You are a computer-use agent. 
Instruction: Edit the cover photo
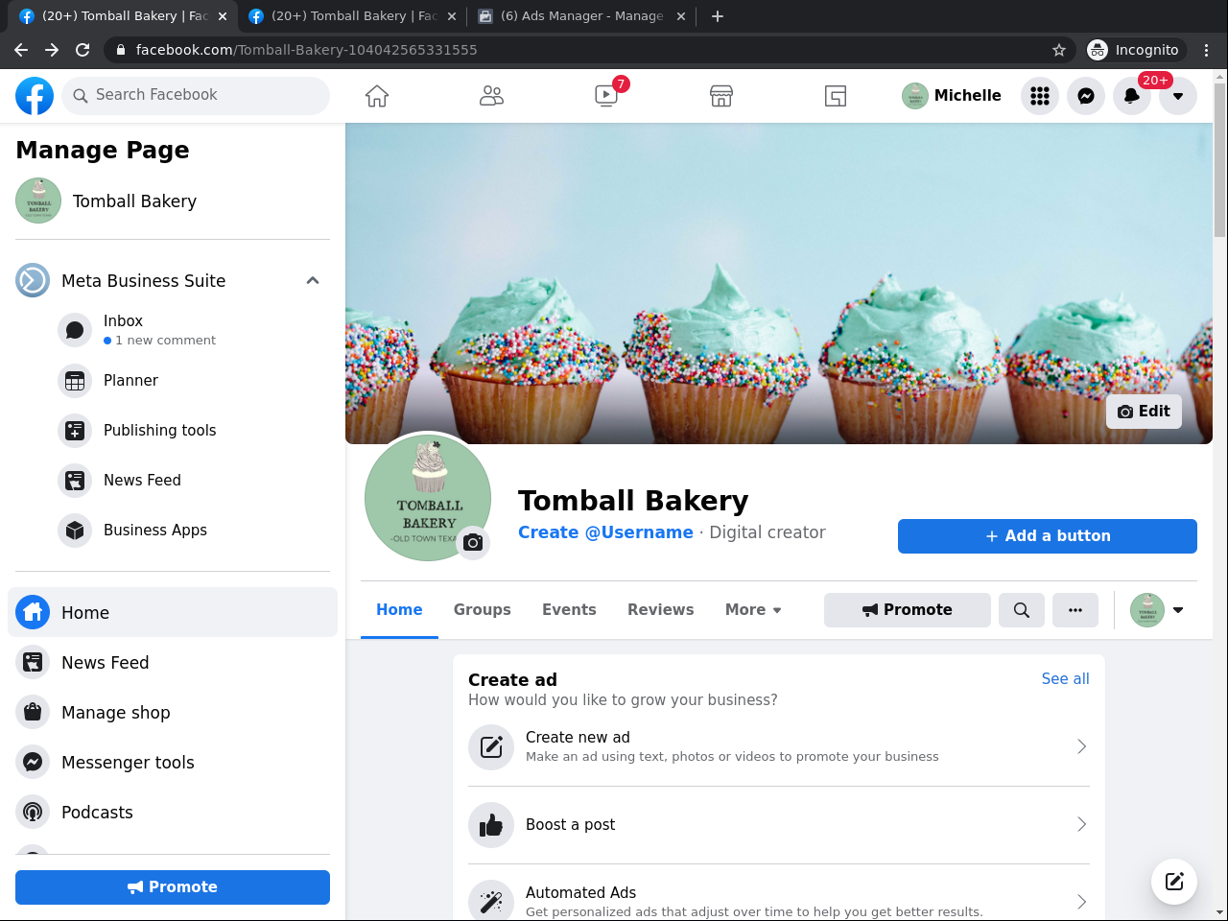(x=1144, y=412)
